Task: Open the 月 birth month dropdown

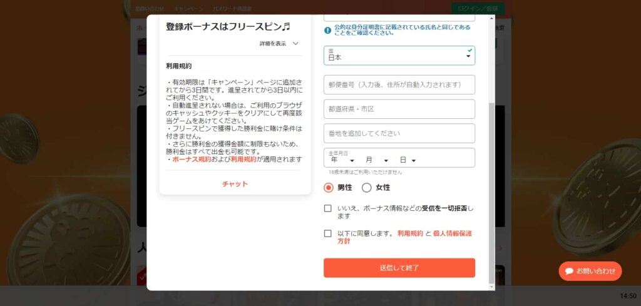Action: click(377, 161)
